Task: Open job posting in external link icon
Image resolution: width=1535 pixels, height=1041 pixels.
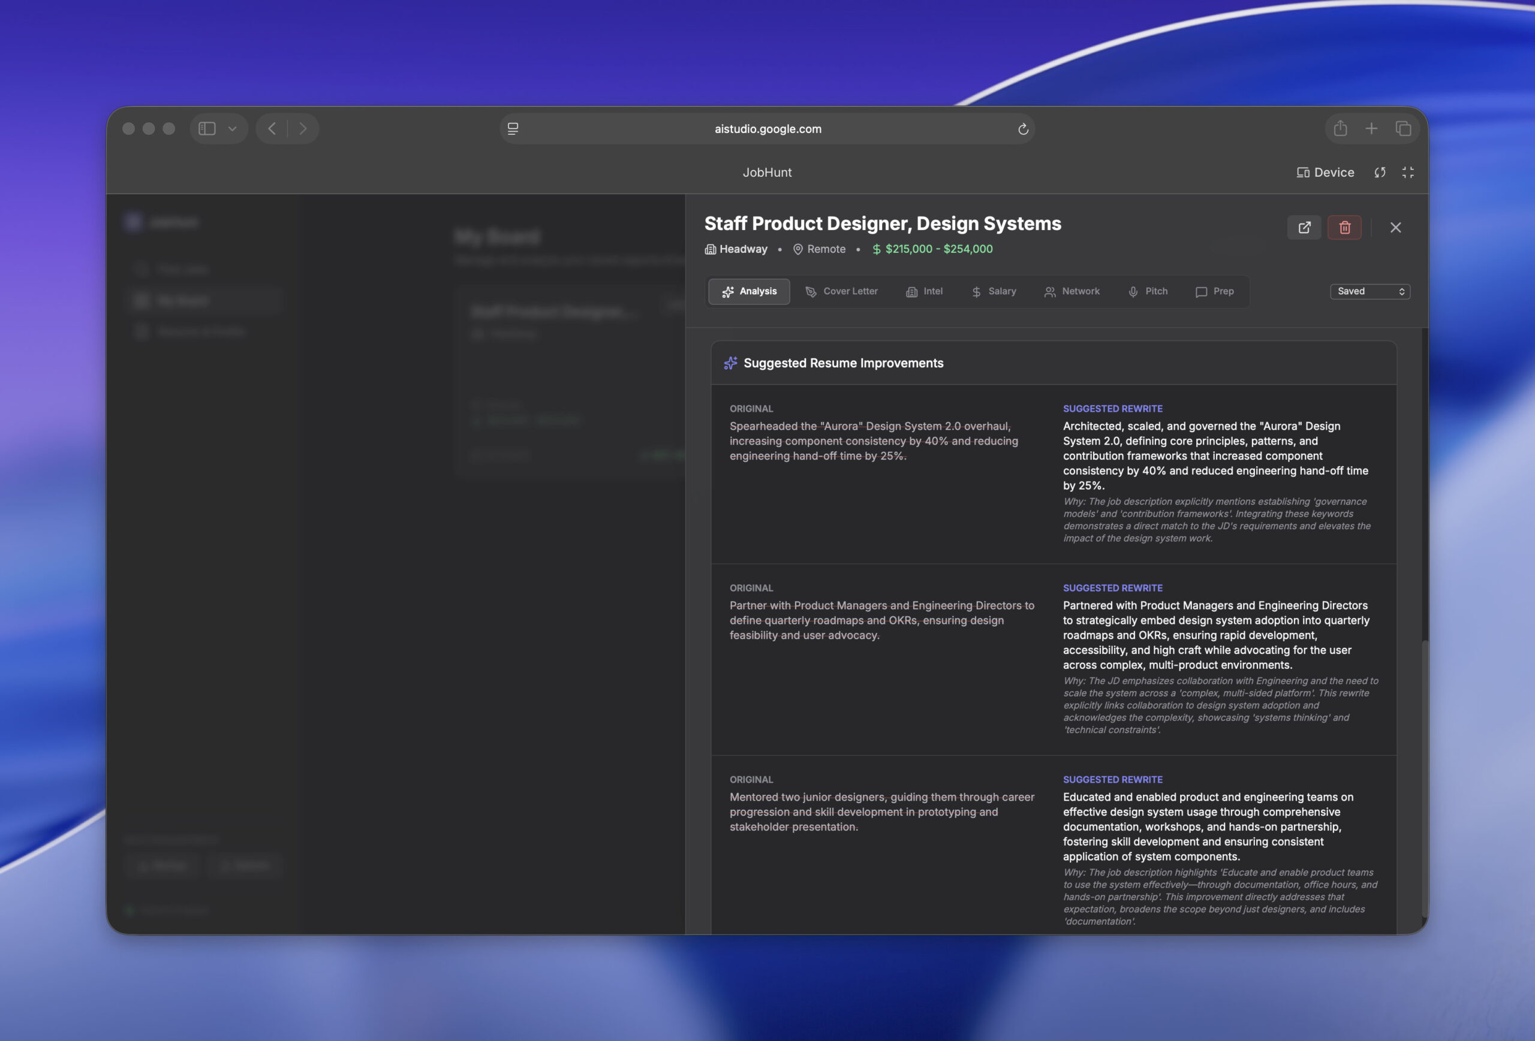Action: tap(1304, 227)
